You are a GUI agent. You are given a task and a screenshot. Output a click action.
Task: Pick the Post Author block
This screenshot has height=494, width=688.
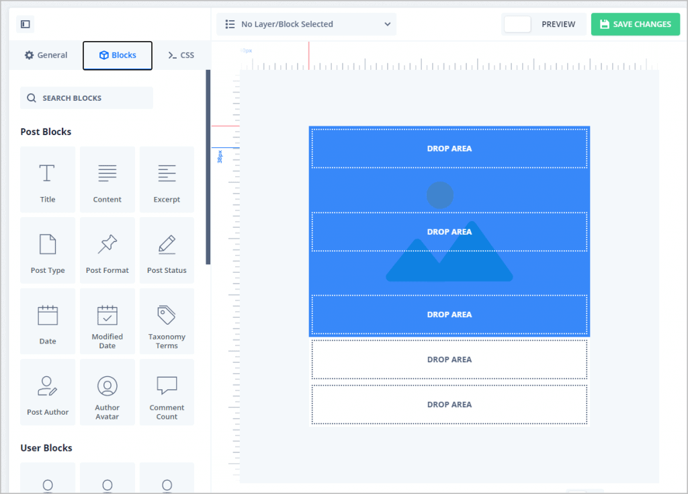[48, 393]
